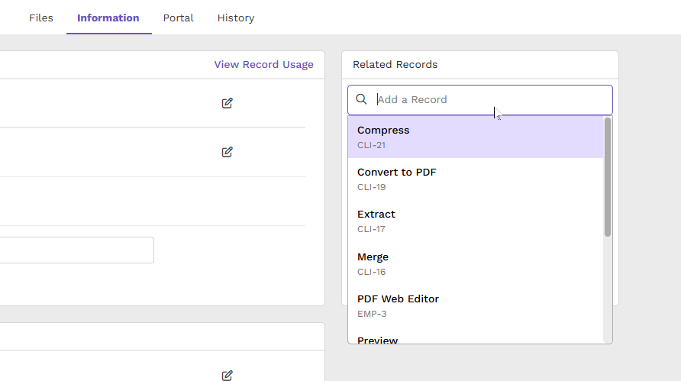Image resolution: width=681 pixels, height=381 pixels.
Task: Choose Compress CLI-21 from the dropdown list
Action: tap(476, 137)
